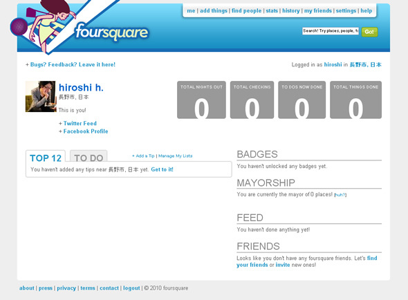This screenshot has width=408, height=300.
Task: Click the Total Checkins counter tile
Action: pos(252,100)
